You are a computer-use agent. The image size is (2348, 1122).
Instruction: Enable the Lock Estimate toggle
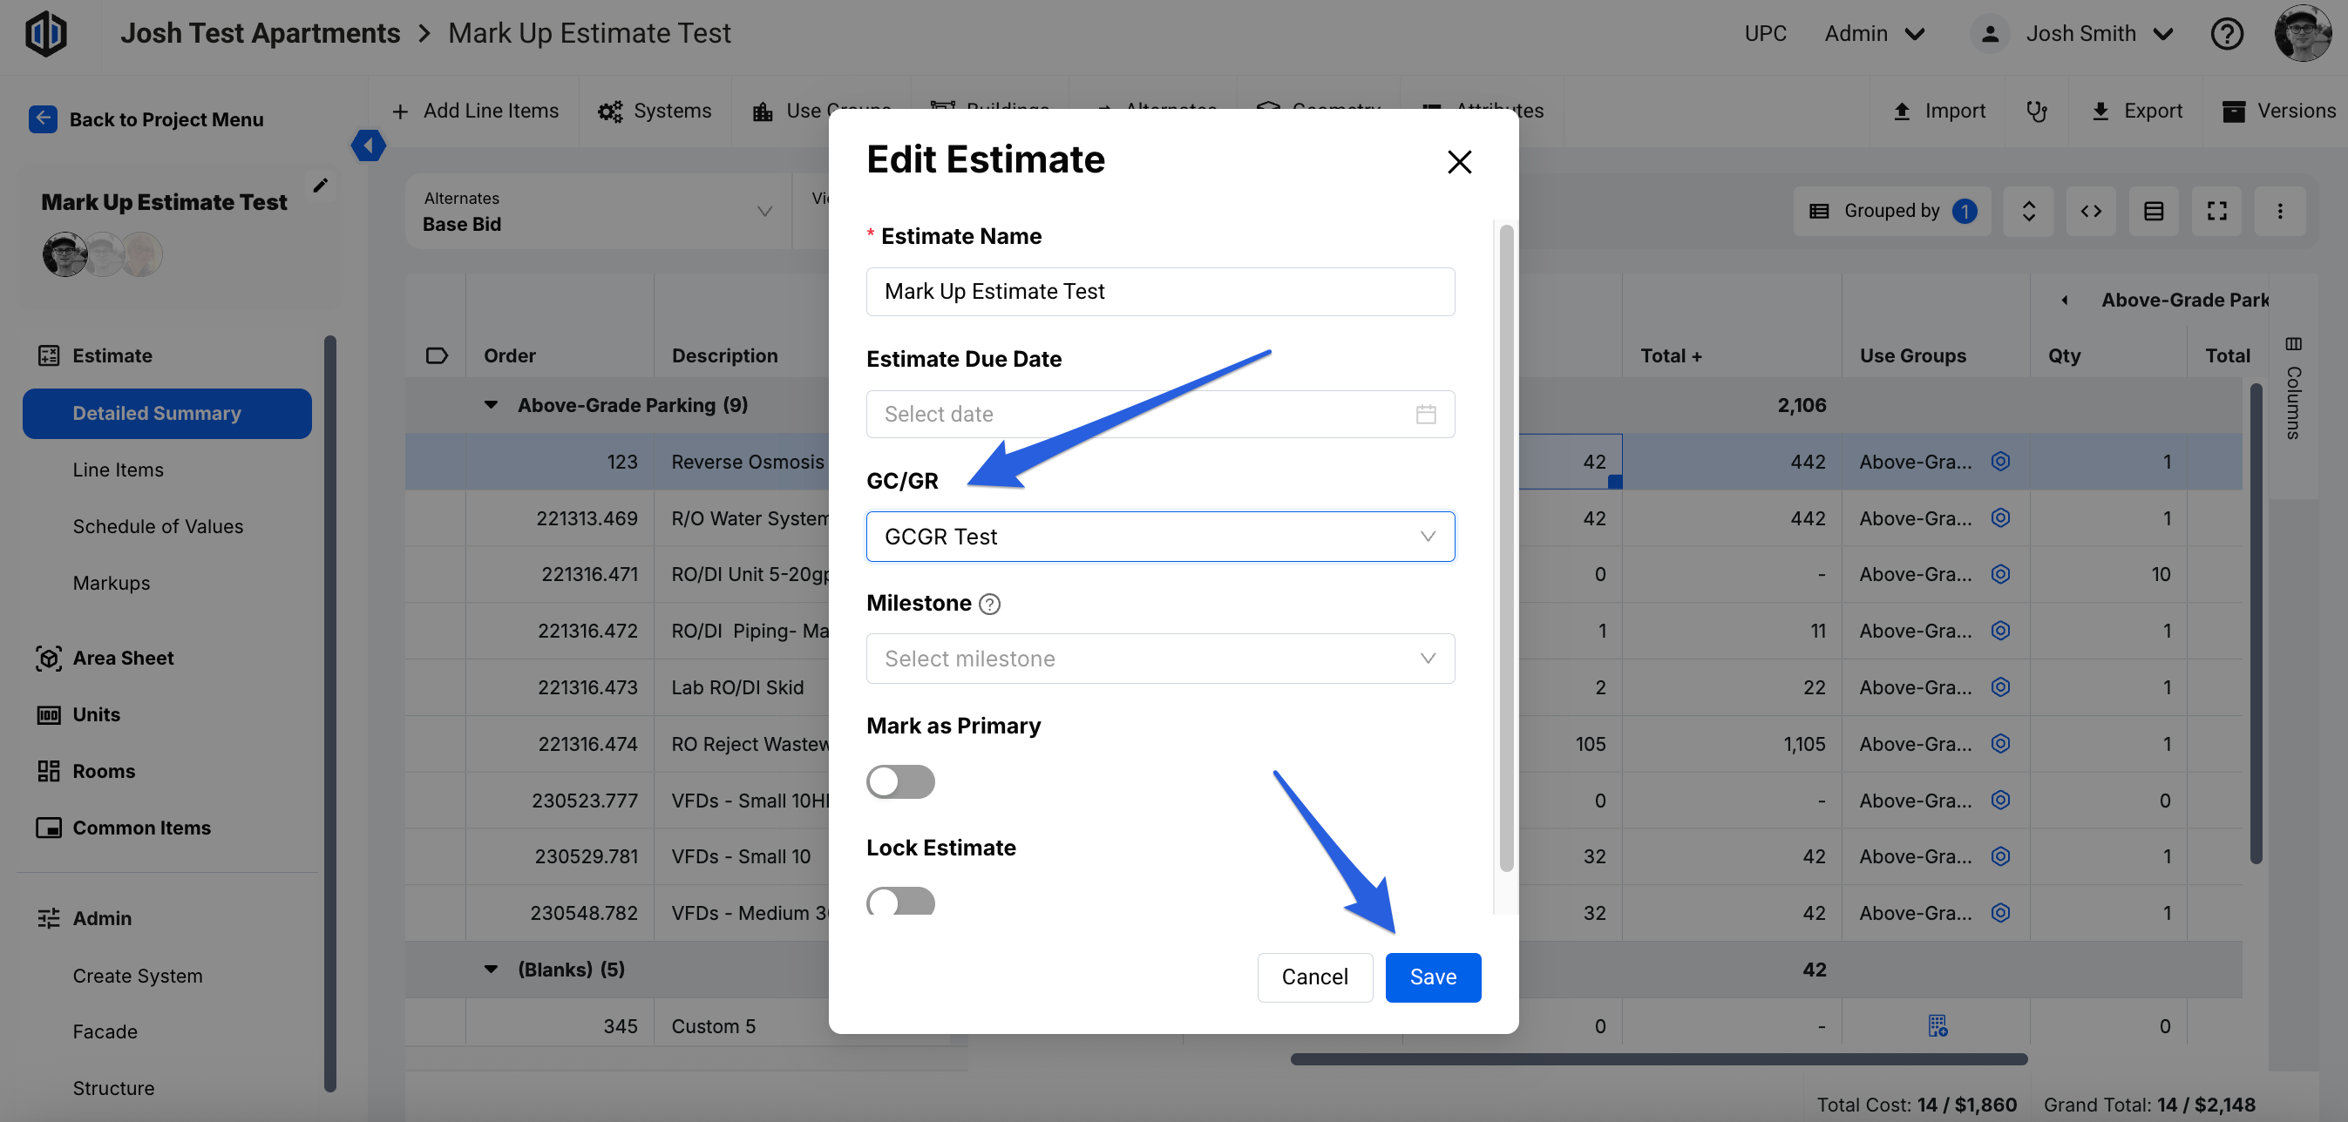[899, 901]
